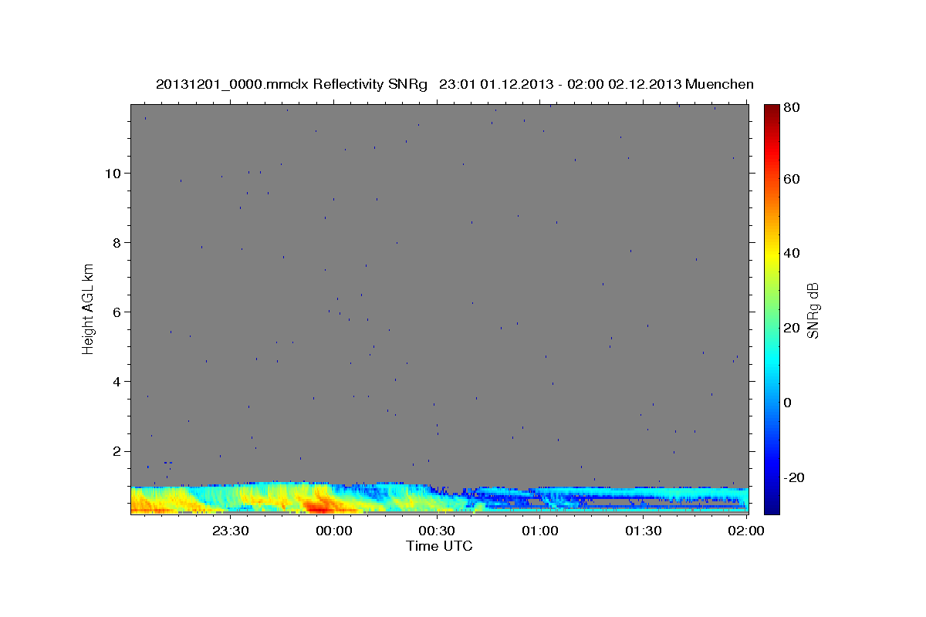926x617 pixels.
Task: Click the 01:00 time tick label
Action: coord(540,531)
